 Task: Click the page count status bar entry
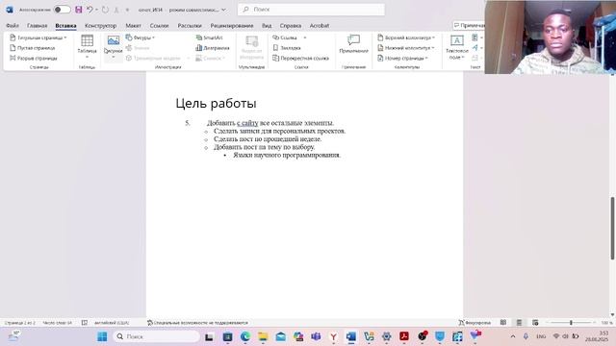[x=19, y=323]
